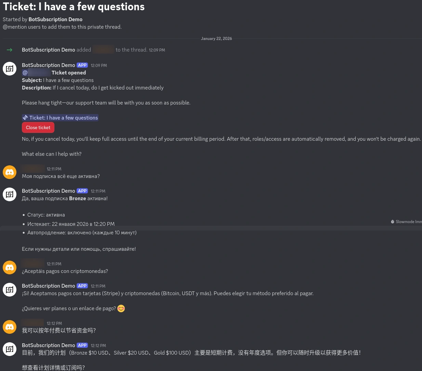
Task: Click the ticket emoji in the thread link
Action: coord(25,118)
